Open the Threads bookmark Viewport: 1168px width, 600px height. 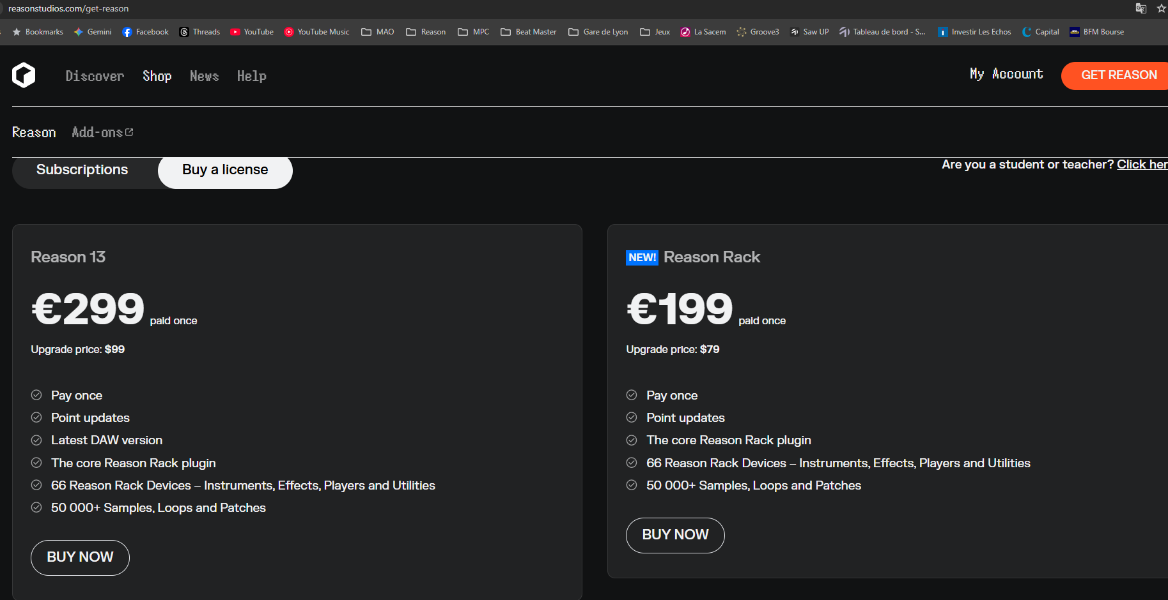(200, 32)
